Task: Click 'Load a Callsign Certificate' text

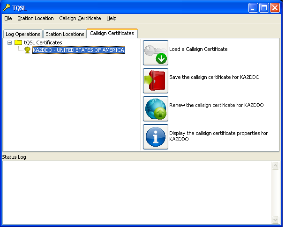Action: coord(198,49)
